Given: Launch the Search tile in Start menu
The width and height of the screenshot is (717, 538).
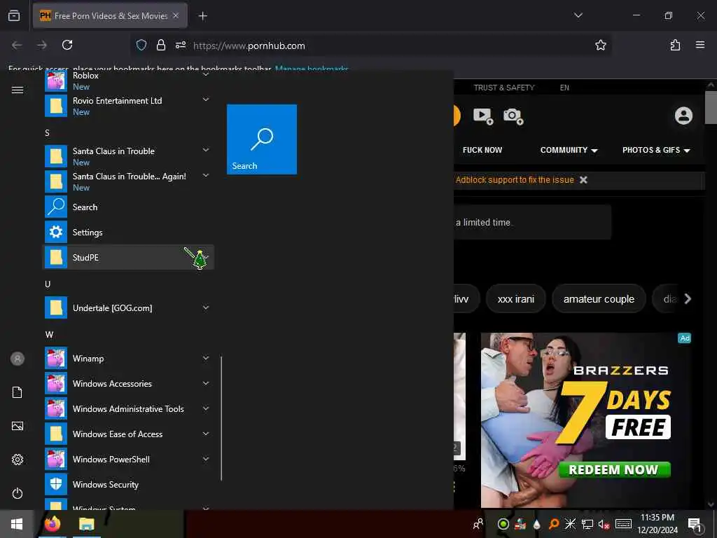Looking at the screenshot, I should pos(262,139).
